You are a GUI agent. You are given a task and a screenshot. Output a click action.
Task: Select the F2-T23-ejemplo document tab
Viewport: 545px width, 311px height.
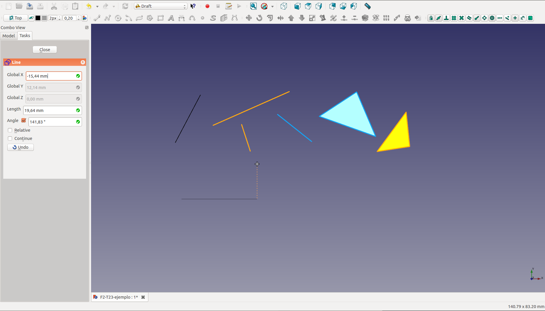click(119, 297)
